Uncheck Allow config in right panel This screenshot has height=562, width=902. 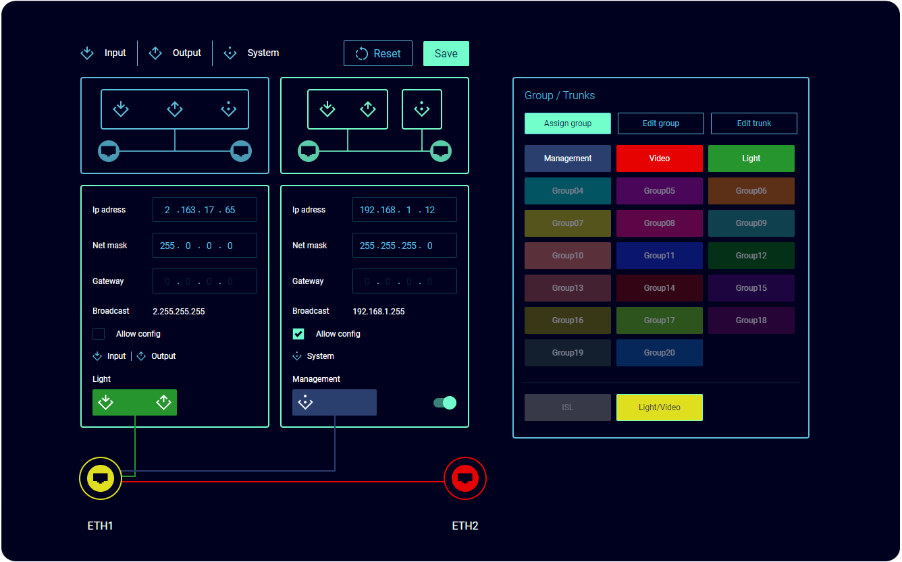point(298,334)
